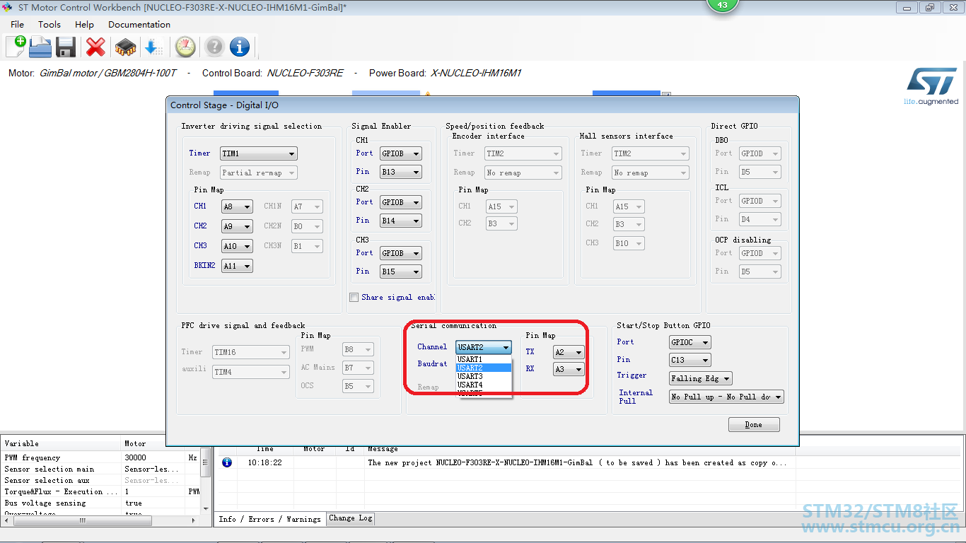
Task: Select the Bus voltage sensing row
Action: tap(100, 503)
